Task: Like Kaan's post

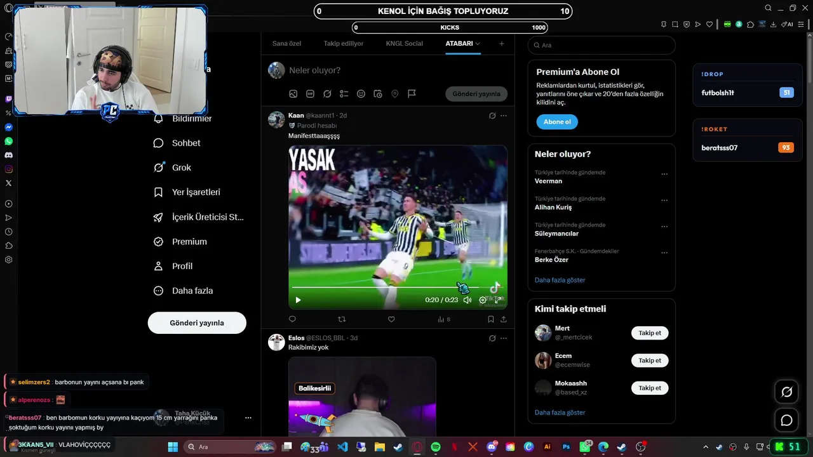Action: [x=391, y=319]
